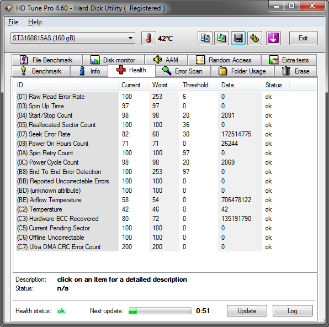Screen dimensions: 329x327
Task: Open the File menu
Action: pyautogui.click(x=13, y=22)
